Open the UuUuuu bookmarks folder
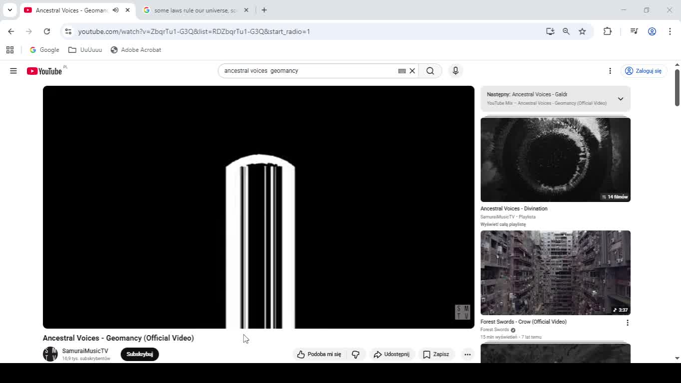 (85, 50)
